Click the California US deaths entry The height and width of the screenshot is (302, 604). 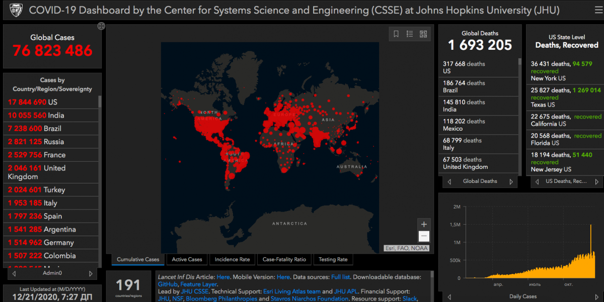point(566,120)
